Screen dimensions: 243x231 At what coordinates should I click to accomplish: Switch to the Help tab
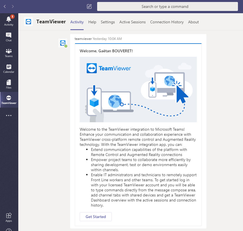coord(92,22)
